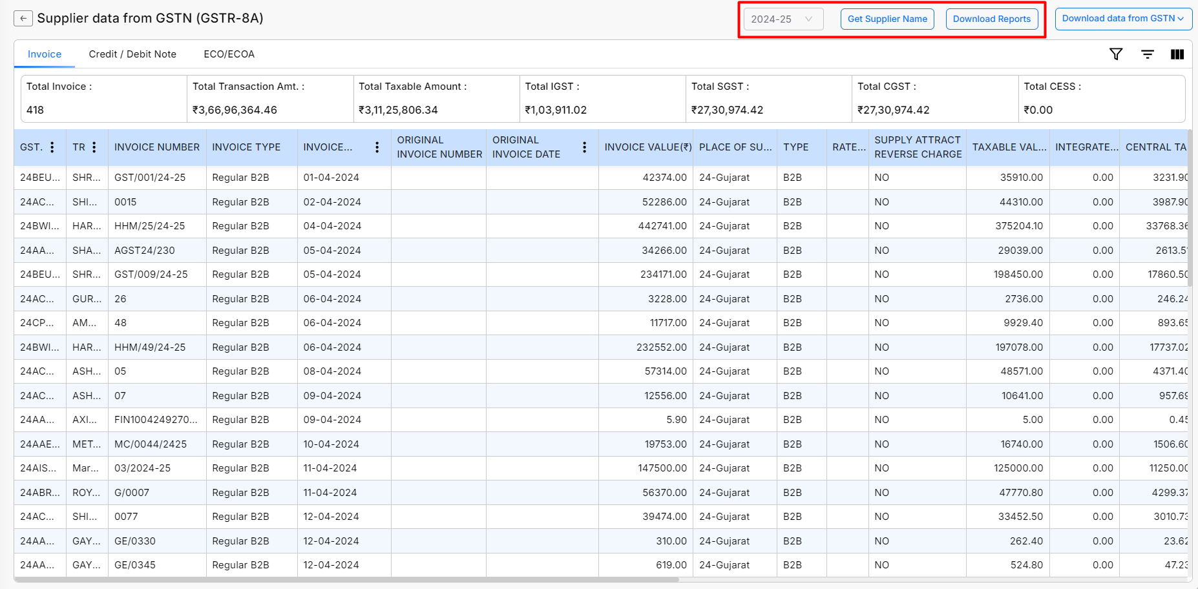
Task: Switch to the ECO/ECOA tab
Action: (x=229, y=54)
